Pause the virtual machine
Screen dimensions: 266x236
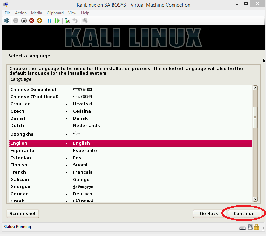click(50, 21)
